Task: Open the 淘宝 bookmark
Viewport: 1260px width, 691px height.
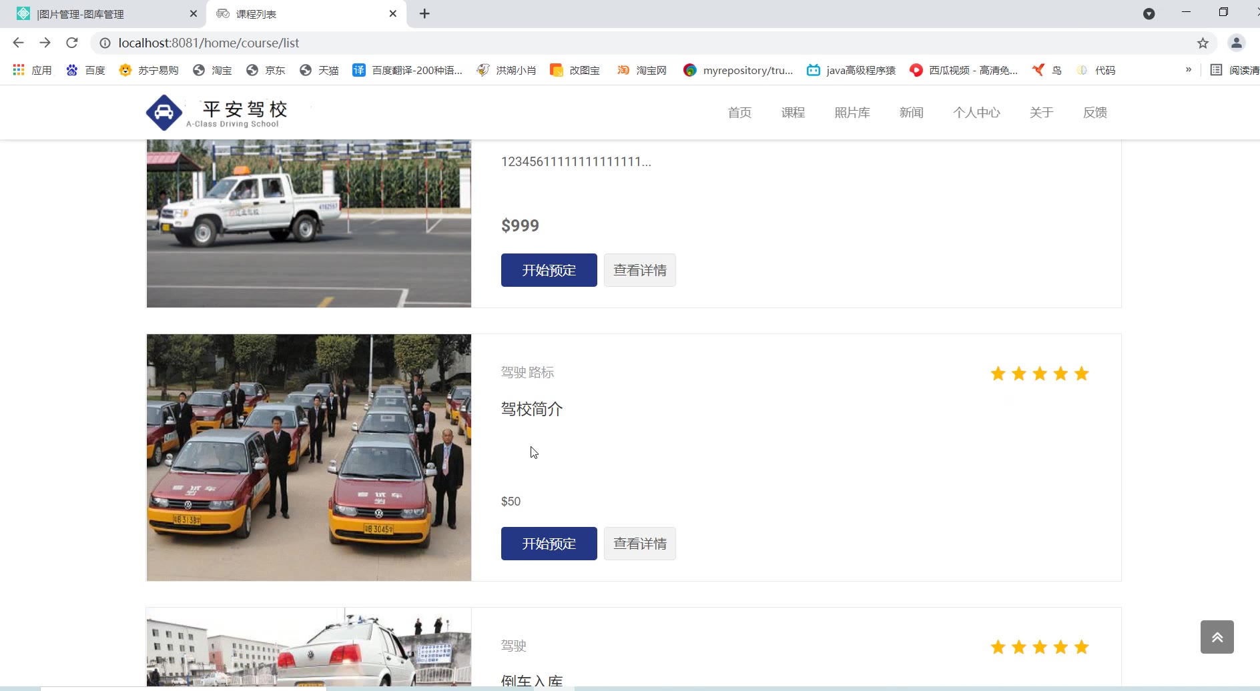Action: pos(212,70)
